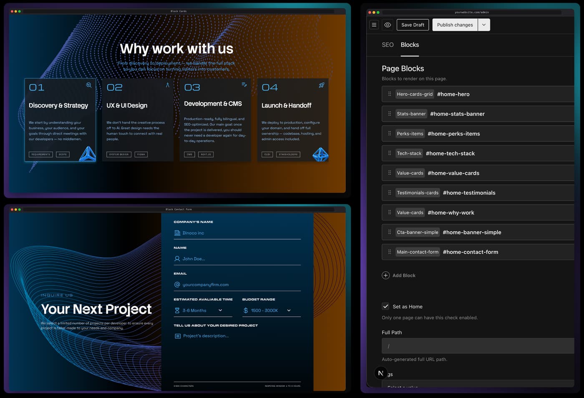Viewport: 584px width, 398px height.
Task: Click the Publish changes button
Action: (455, 25)
